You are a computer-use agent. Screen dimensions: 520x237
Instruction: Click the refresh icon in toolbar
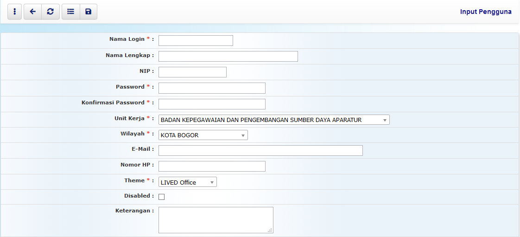[51, 12]
